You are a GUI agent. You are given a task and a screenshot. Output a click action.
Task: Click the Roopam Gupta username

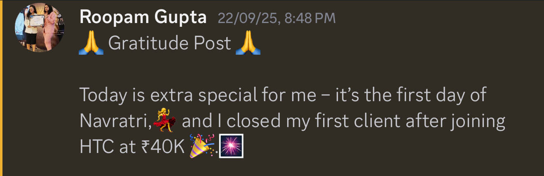pos(143,17)
